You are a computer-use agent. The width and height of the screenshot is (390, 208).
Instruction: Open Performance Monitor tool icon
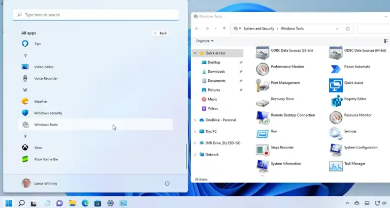[263, 69]
